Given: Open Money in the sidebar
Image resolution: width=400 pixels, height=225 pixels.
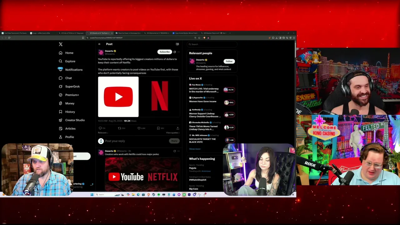Looking at the screenshot, I should tap(67, 103).
